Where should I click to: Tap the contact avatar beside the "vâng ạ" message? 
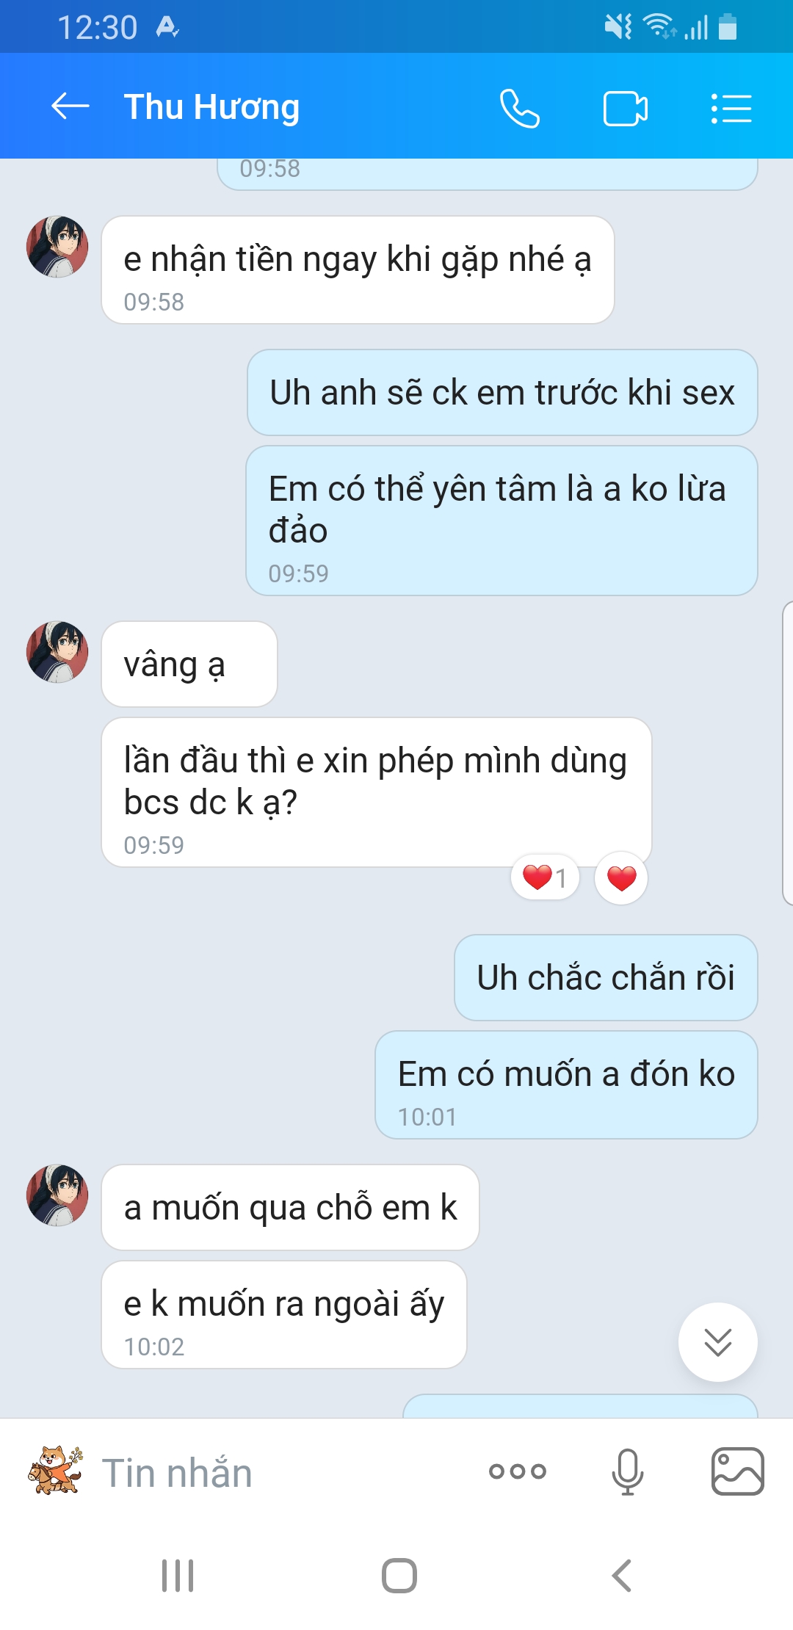[x=57, y=652]
